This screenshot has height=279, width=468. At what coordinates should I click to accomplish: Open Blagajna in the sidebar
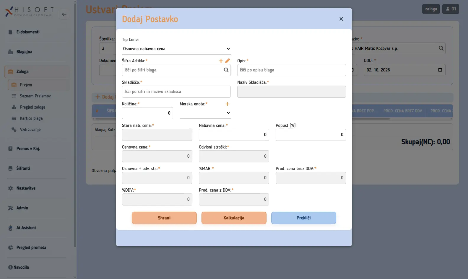(37, 52)
